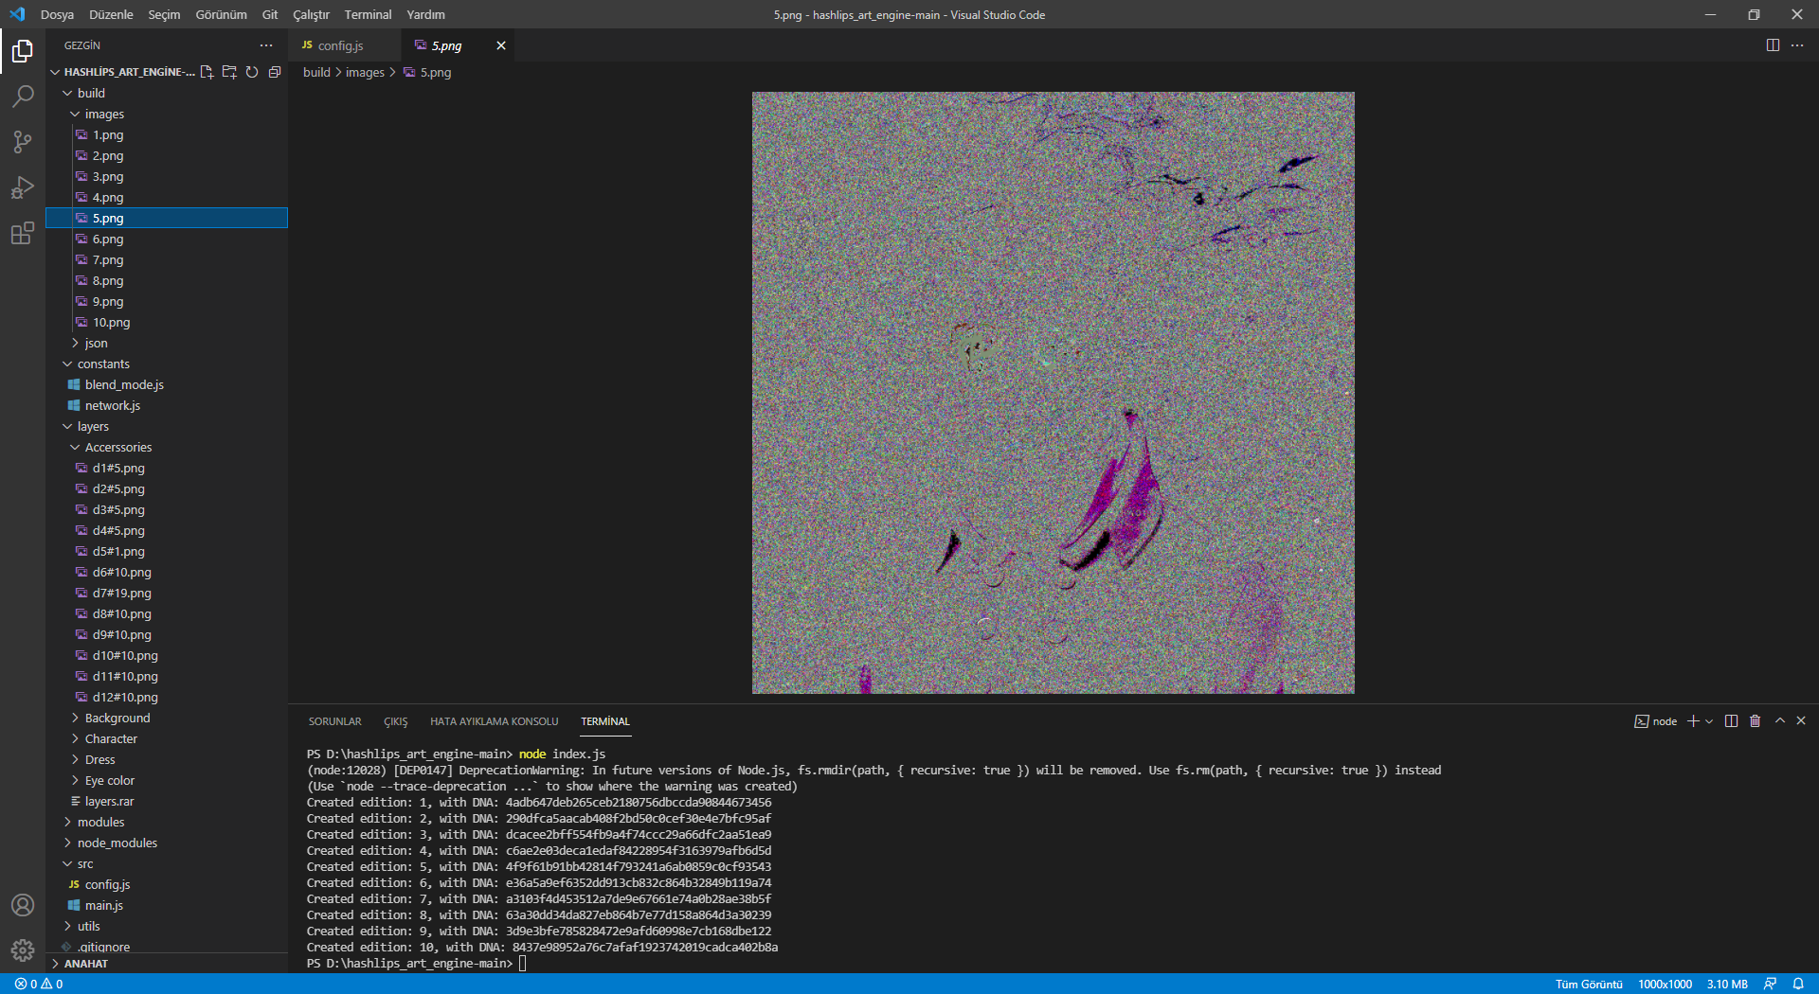The image size is (1819, 994).
Task: Open the terminal launch profile dropdown
Action: [1709, 721]
